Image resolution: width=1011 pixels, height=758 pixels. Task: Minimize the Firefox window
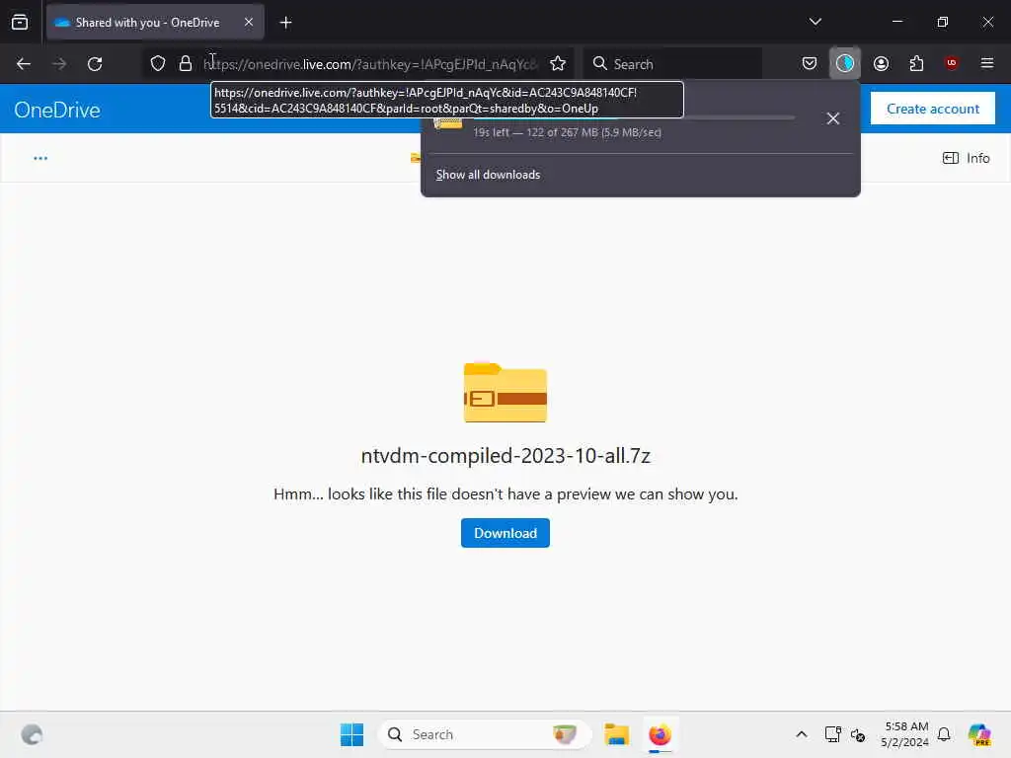896,22
